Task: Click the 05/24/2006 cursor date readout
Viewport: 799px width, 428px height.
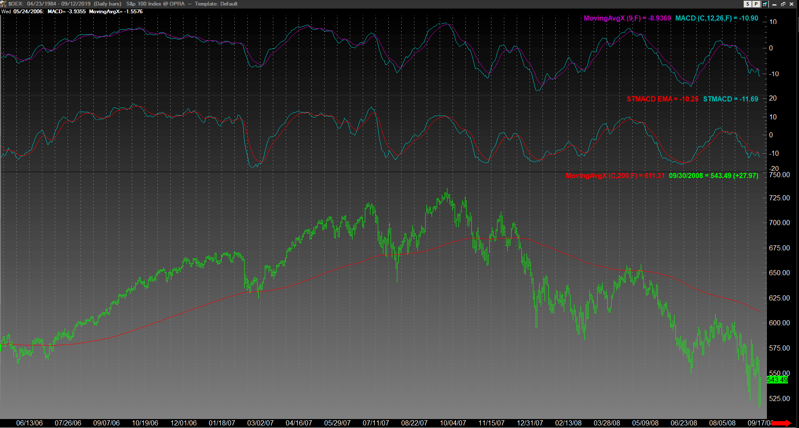Action: tap(28, 12)
